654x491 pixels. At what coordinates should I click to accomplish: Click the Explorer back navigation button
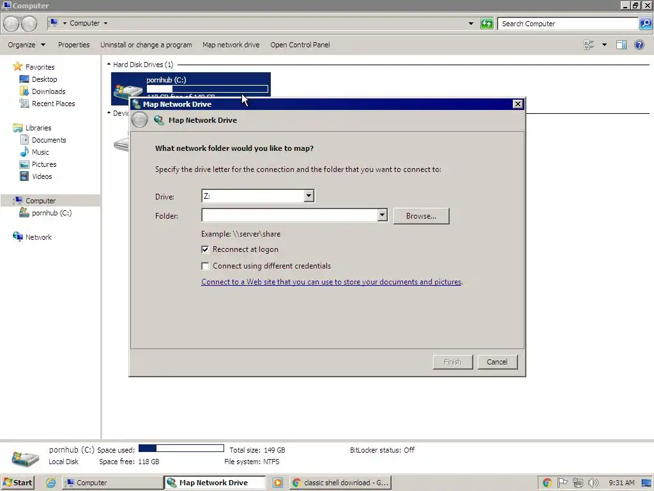pyautogui.click(x=11, y=24)
